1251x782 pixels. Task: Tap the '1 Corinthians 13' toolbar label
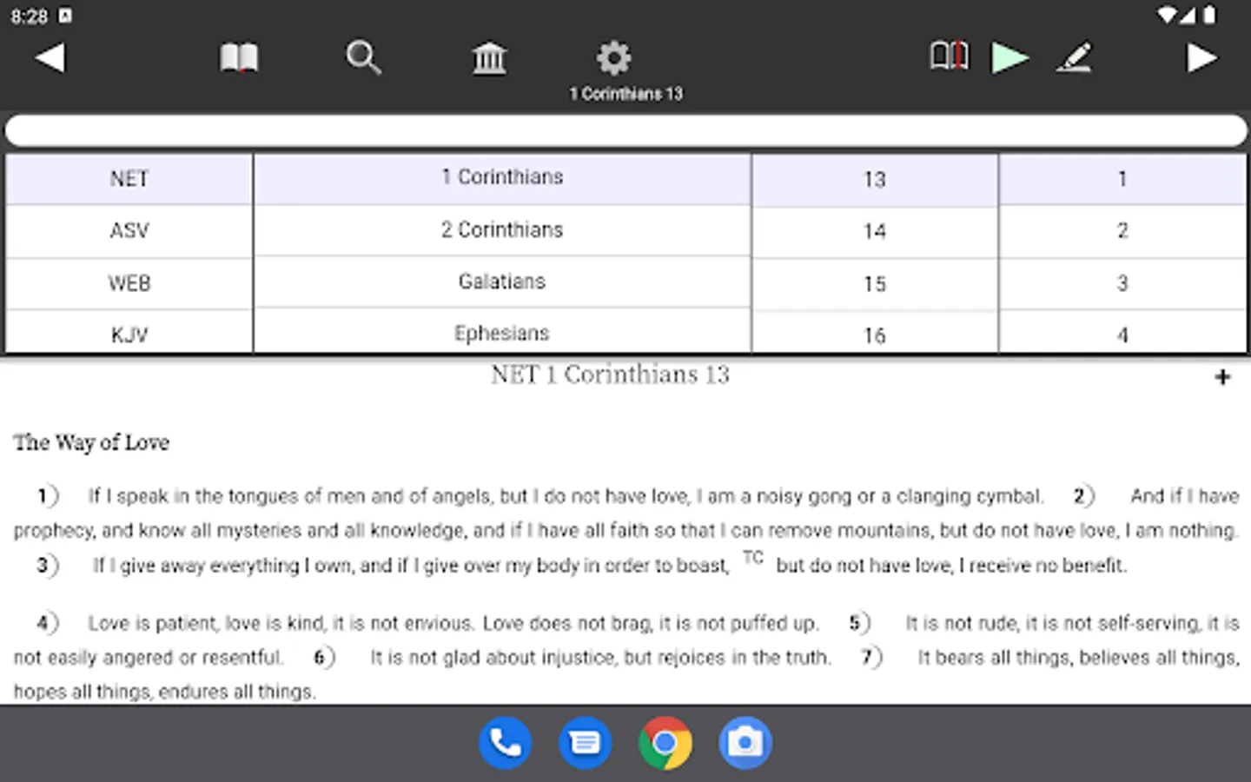pos(626,94)
